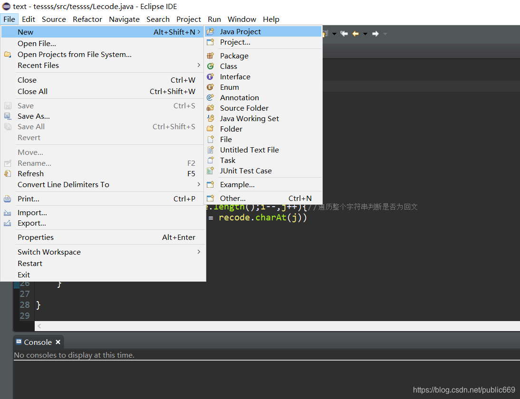Viewport: 520px width, 399px height.
Task: Open the Export... wizard
Action: (x=103, y=223)
